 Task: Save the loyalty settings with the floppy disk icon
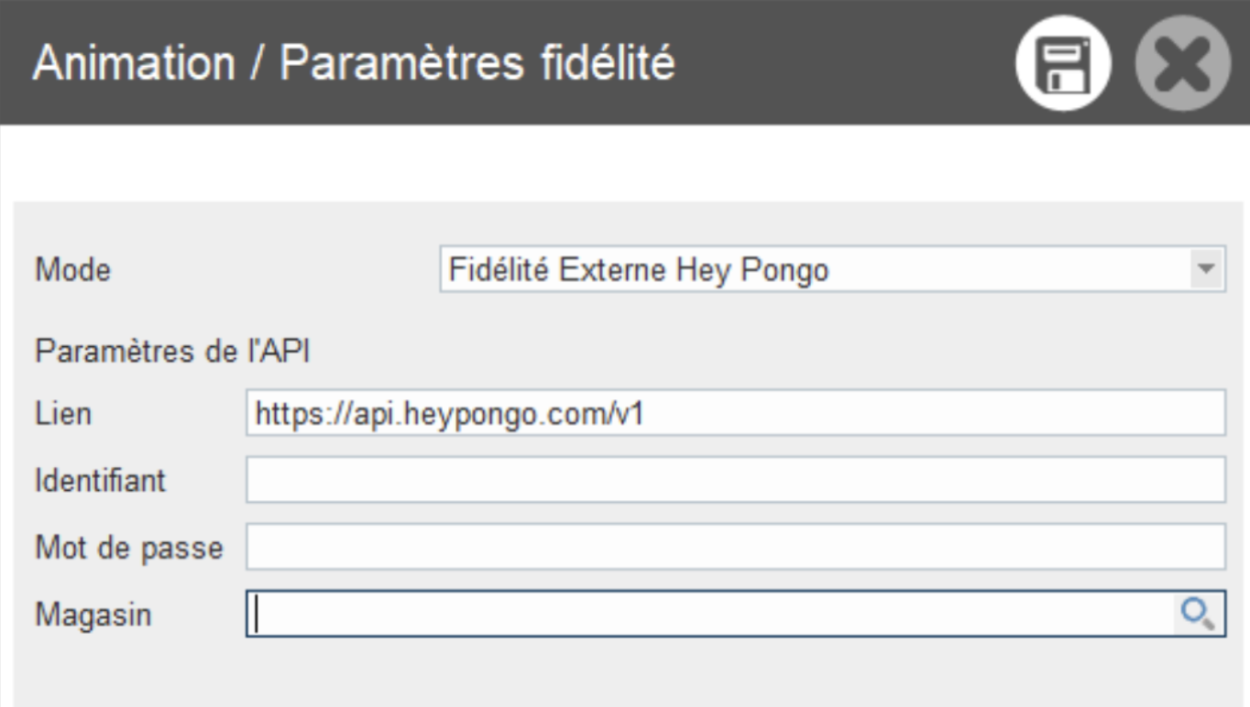click(x=1063, y=64)
